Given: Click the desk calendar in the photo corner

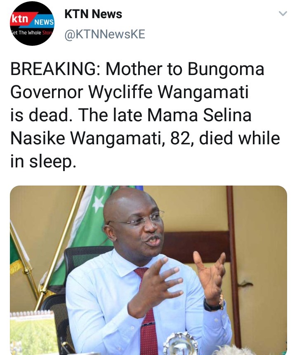Looking at the screenshot, I should point(33,332).
